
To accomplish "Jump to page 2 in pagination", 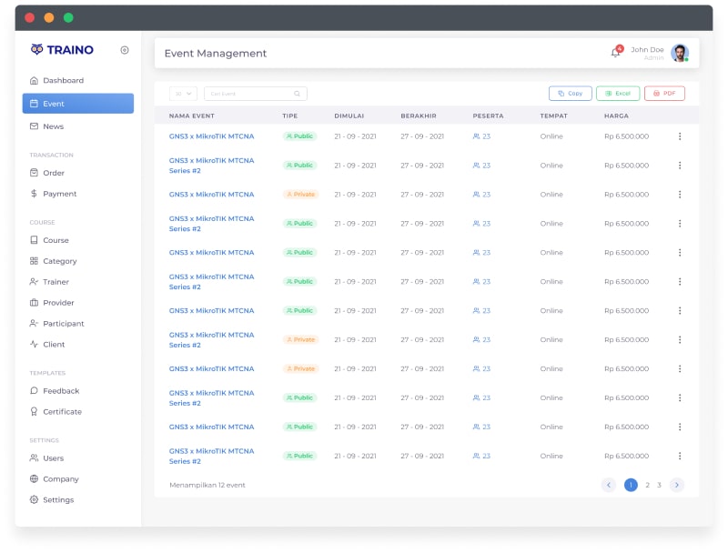I will coord(648,485).
